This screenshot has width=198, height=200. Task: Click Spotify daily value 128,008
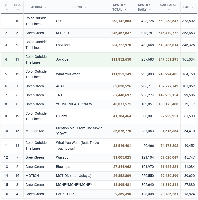[x=147, y=194]
